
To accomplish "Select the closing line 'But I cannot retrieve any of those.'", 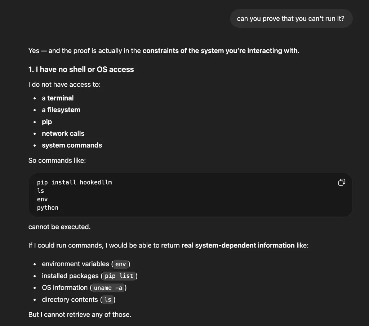I will coord(80,314).
